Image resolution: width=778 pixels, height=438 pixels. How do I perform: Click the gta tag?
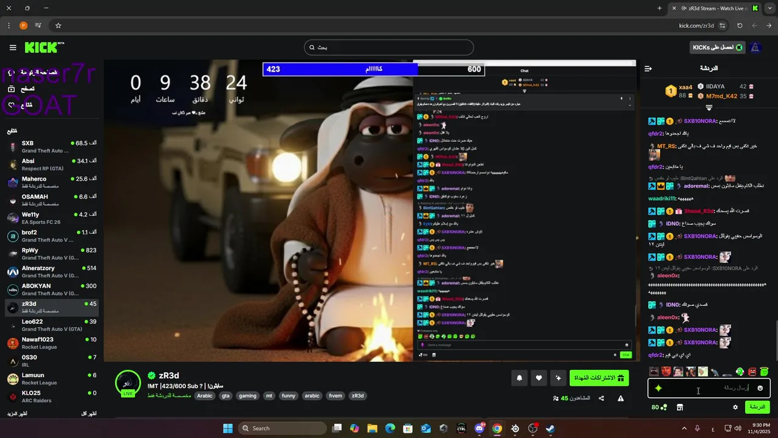(225, 395)
